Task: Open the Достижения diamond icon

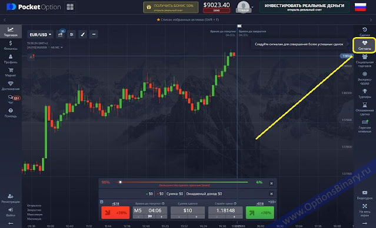Action: pos(11,86)
